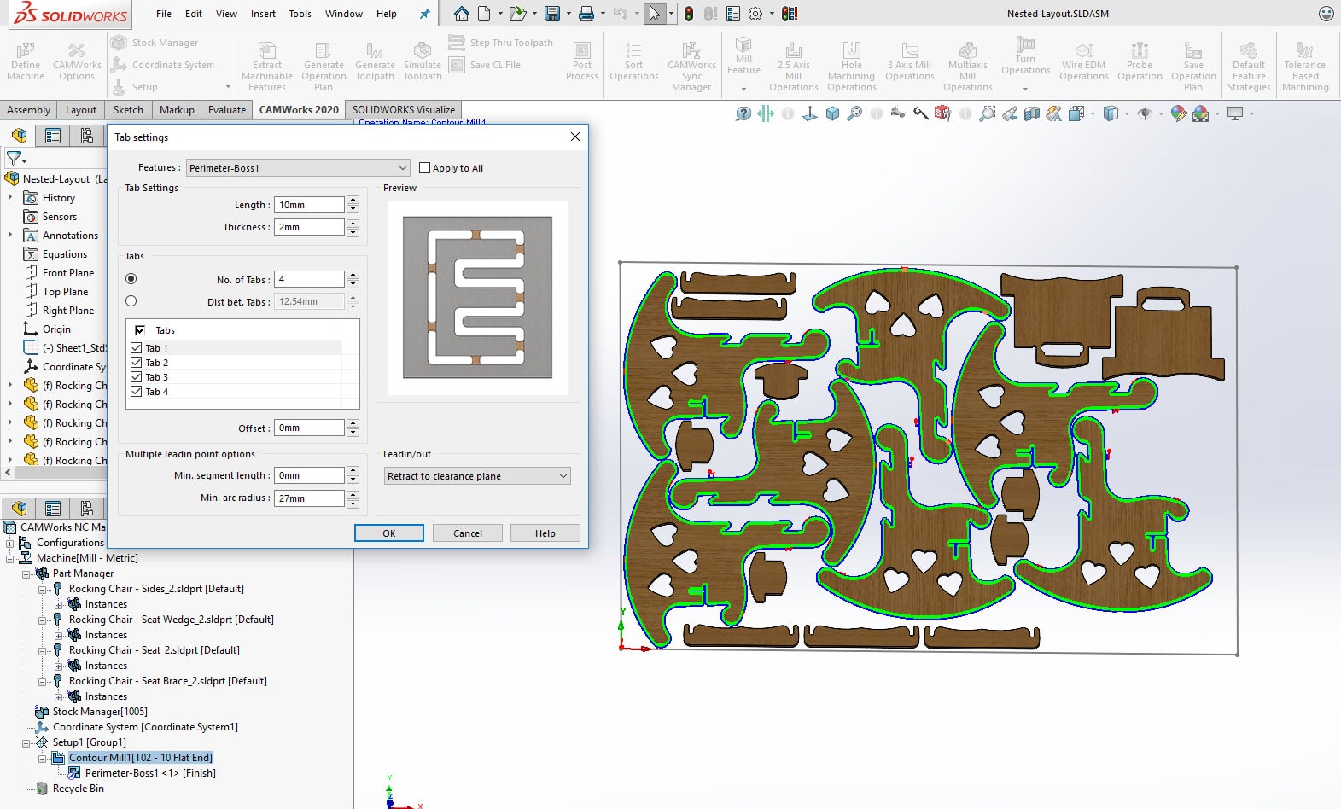Toggle the Tabs header checkbox in list
This screenshot has height=809, width=1341.
click(140, 330)
